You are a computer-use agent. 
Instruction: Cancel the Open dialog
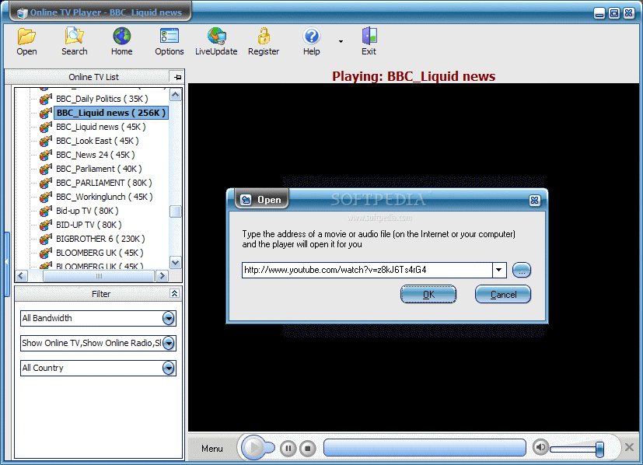pyautogui.click(x=503, y=295)
